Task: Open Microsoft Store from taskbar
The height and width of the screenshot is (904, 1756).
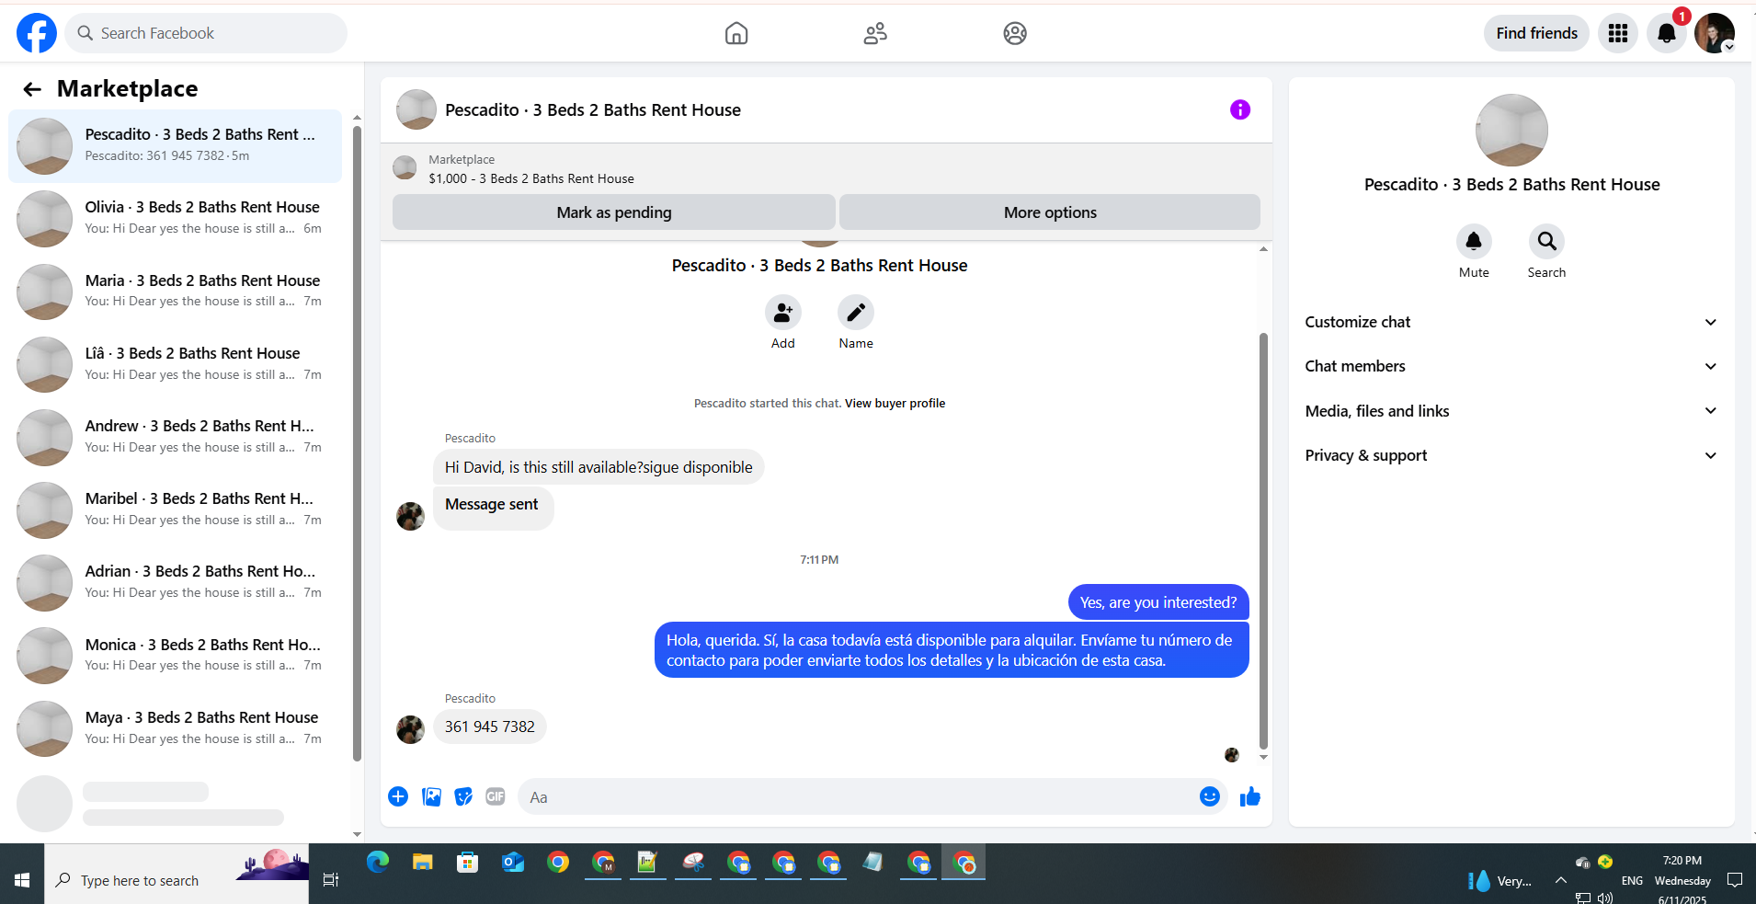Action: pyautogui.click(x=468, y=863)
